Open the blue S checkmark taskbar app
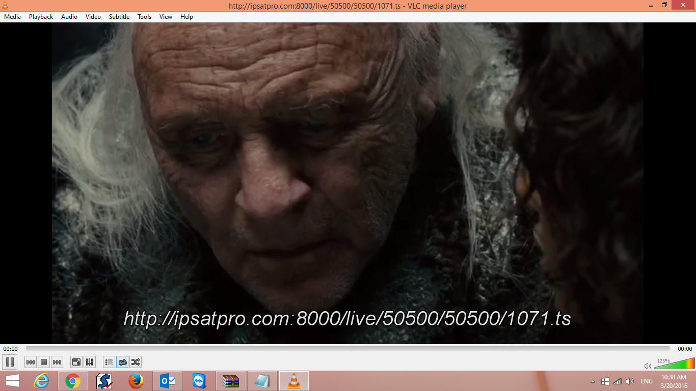This screenshot has height=391, width=696. pos(104,381)
